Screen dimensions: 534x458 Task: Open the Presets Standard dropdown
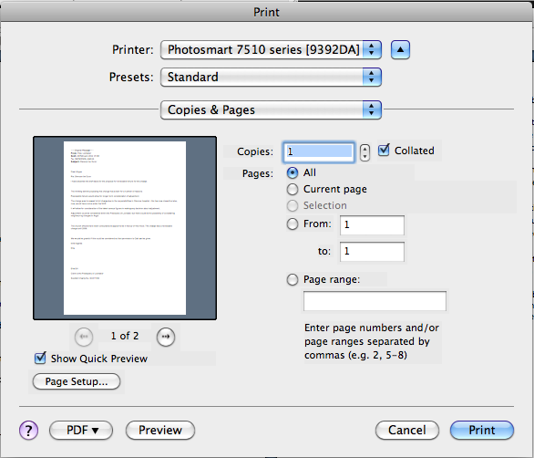pyautogui.click(x=271, y=77)
